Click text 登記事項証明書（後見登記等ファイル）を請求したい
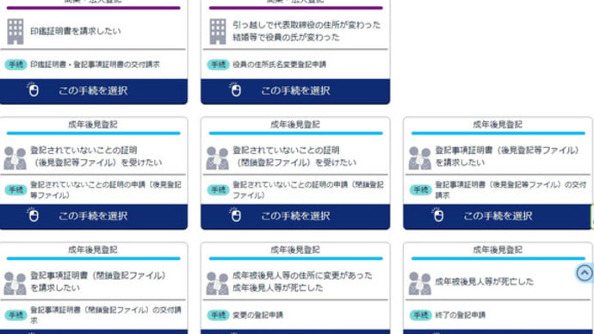Screen dimensions: 594x334 (507, 157)
